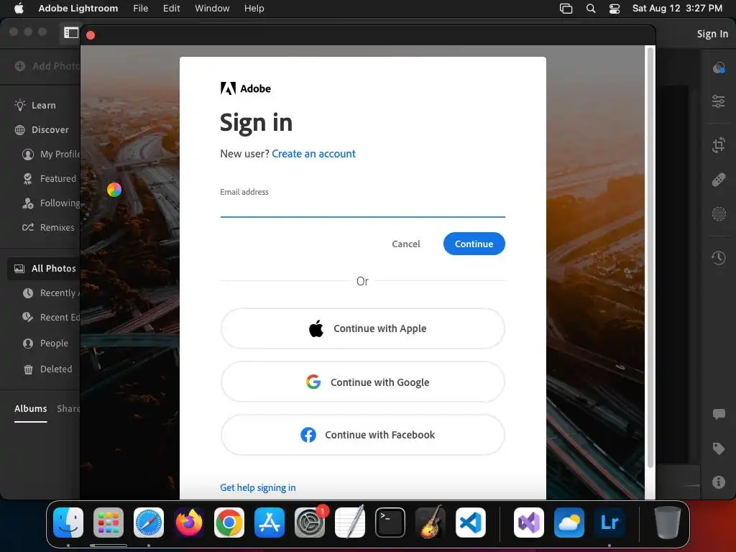Click Sign In at top right

712,34
